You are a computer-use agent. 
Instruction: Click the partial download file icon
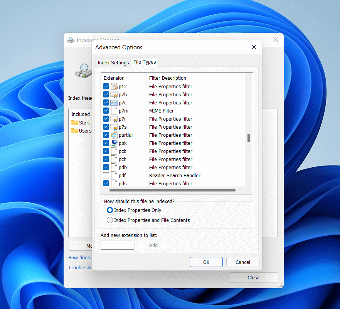(114, 135)
